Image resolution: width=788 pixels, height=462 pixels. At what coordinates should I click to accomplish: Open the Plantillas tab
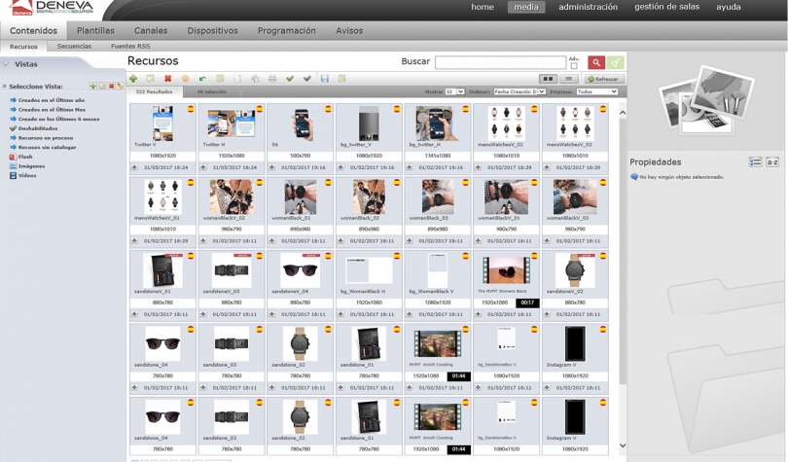pos(95,31)
